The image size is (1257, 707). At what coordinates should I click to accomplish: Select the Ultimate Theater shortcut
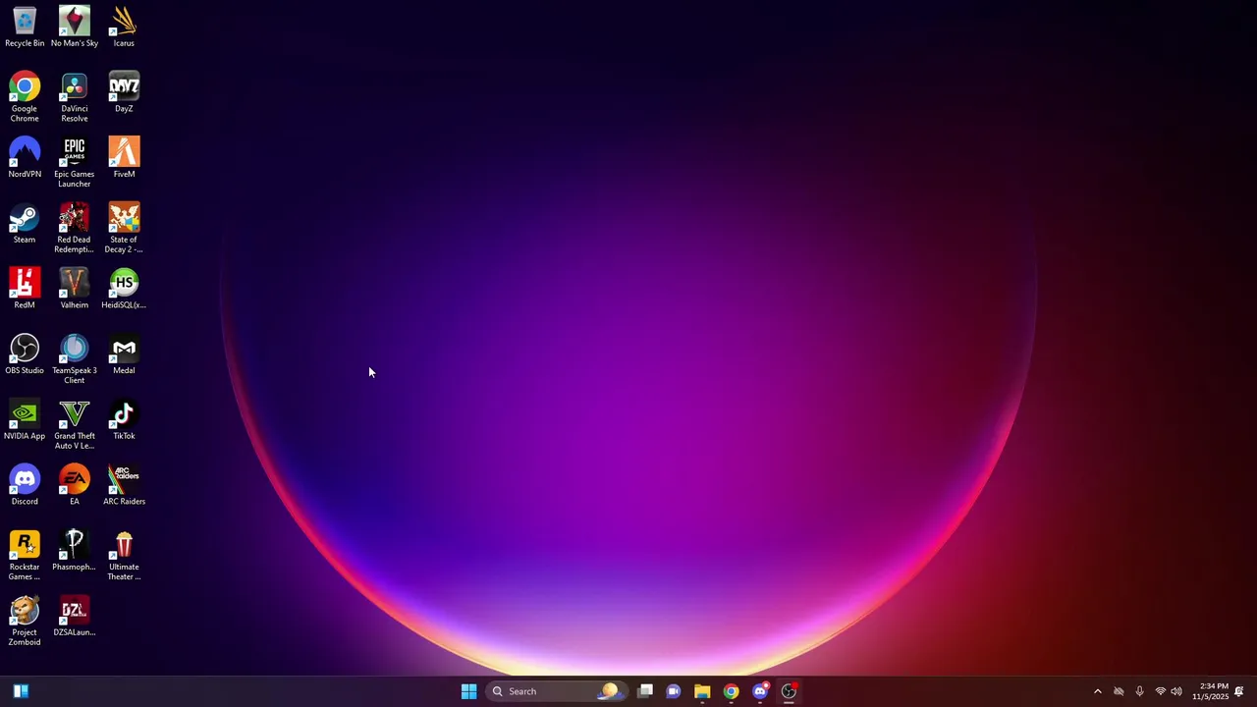(x=124, y=555)
